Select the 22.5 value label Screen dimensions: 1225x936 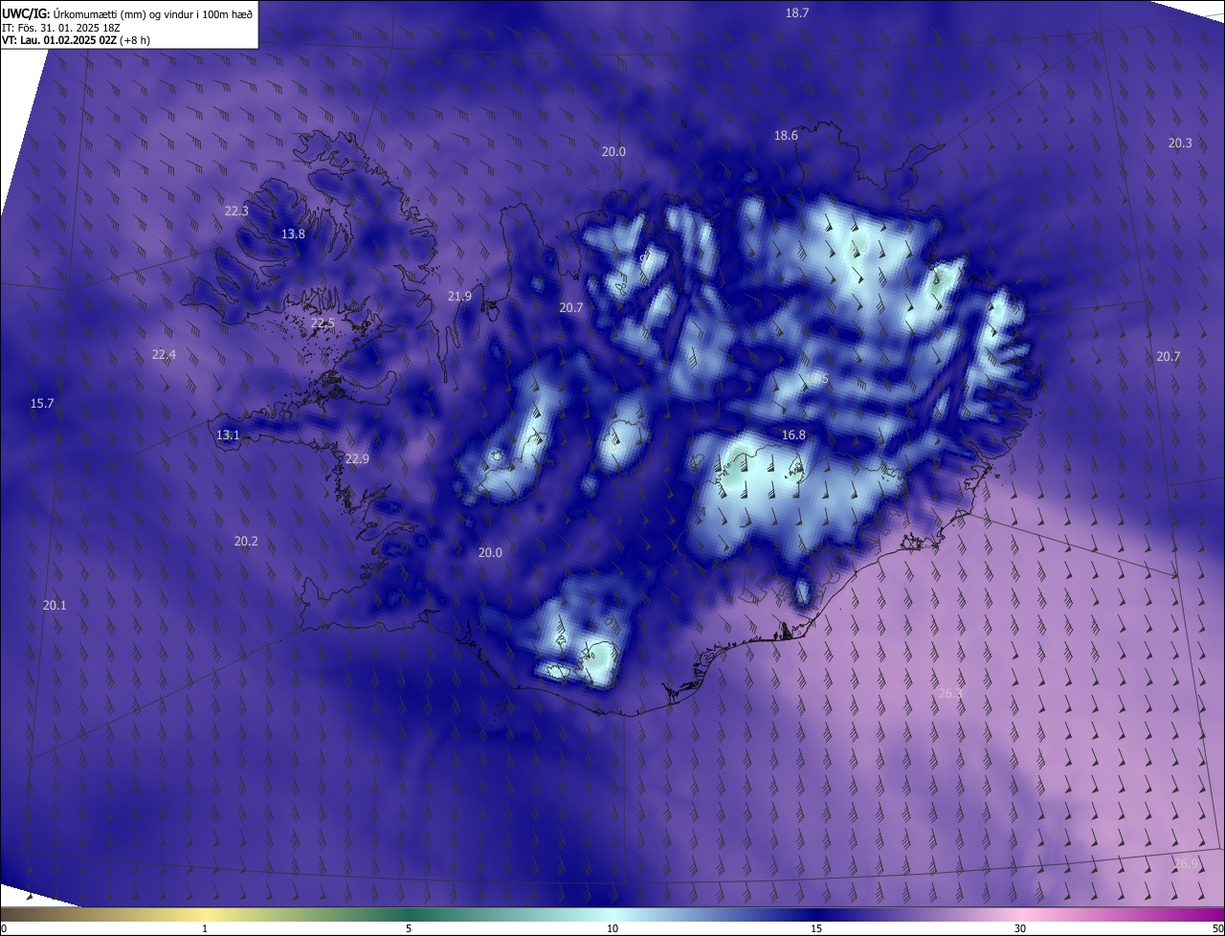[323, 323]
